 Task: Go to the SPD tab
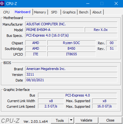[54, 12]
